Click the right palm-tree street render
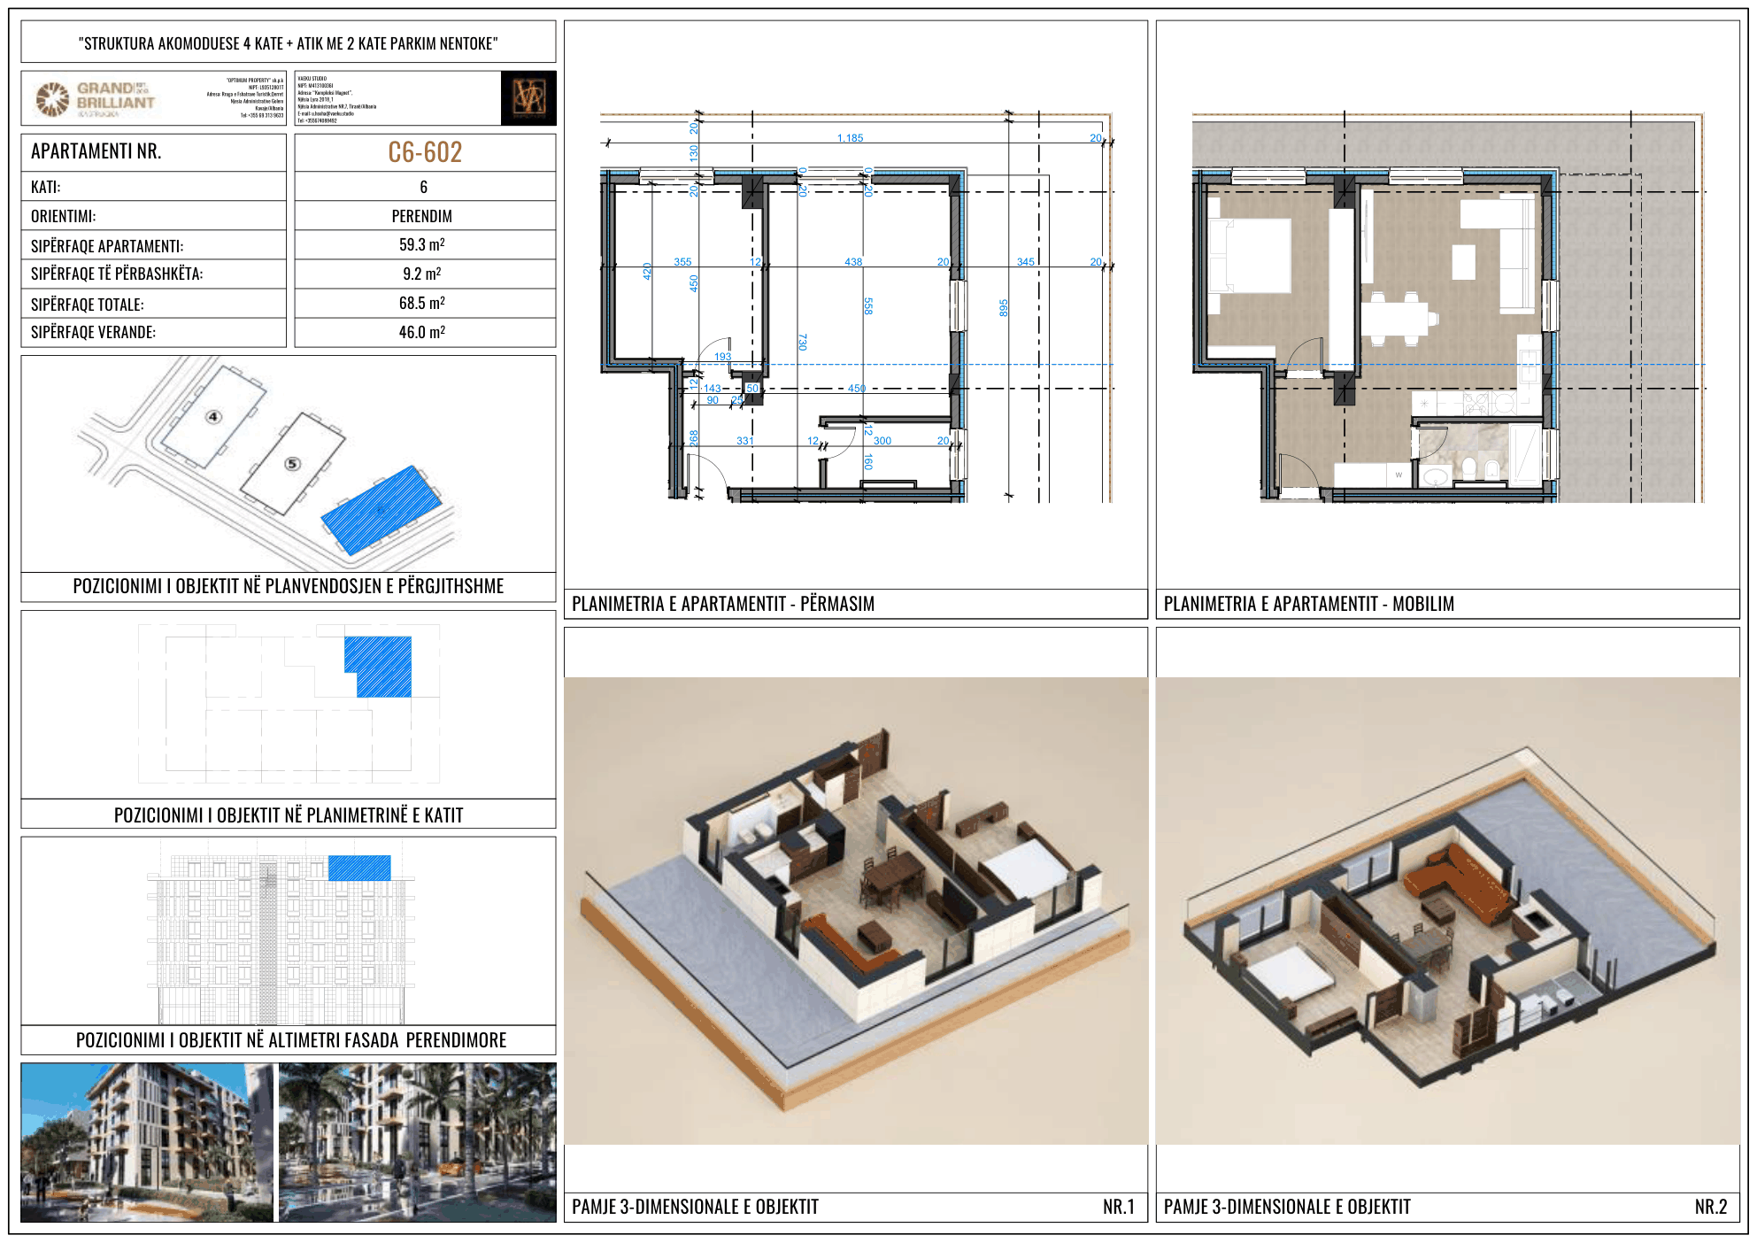 pos(418,1142)
